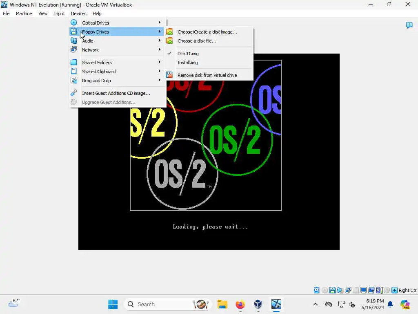Click the audio status bar indicator
The image size is (418, 314).
pyautogui.click(x=340, y=290)
